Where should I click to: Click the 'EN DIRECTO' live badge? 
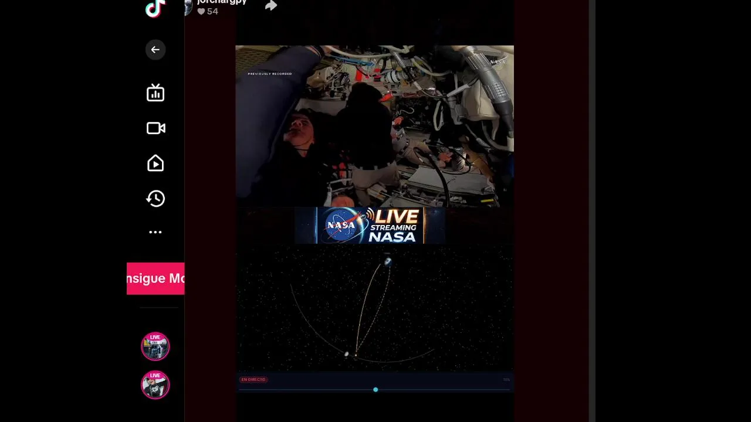click(253, 379)
